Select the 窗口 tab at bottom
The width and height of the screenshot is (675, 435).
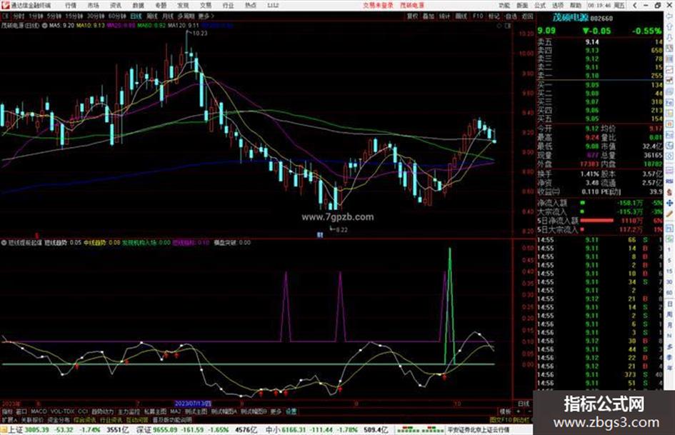21,411
